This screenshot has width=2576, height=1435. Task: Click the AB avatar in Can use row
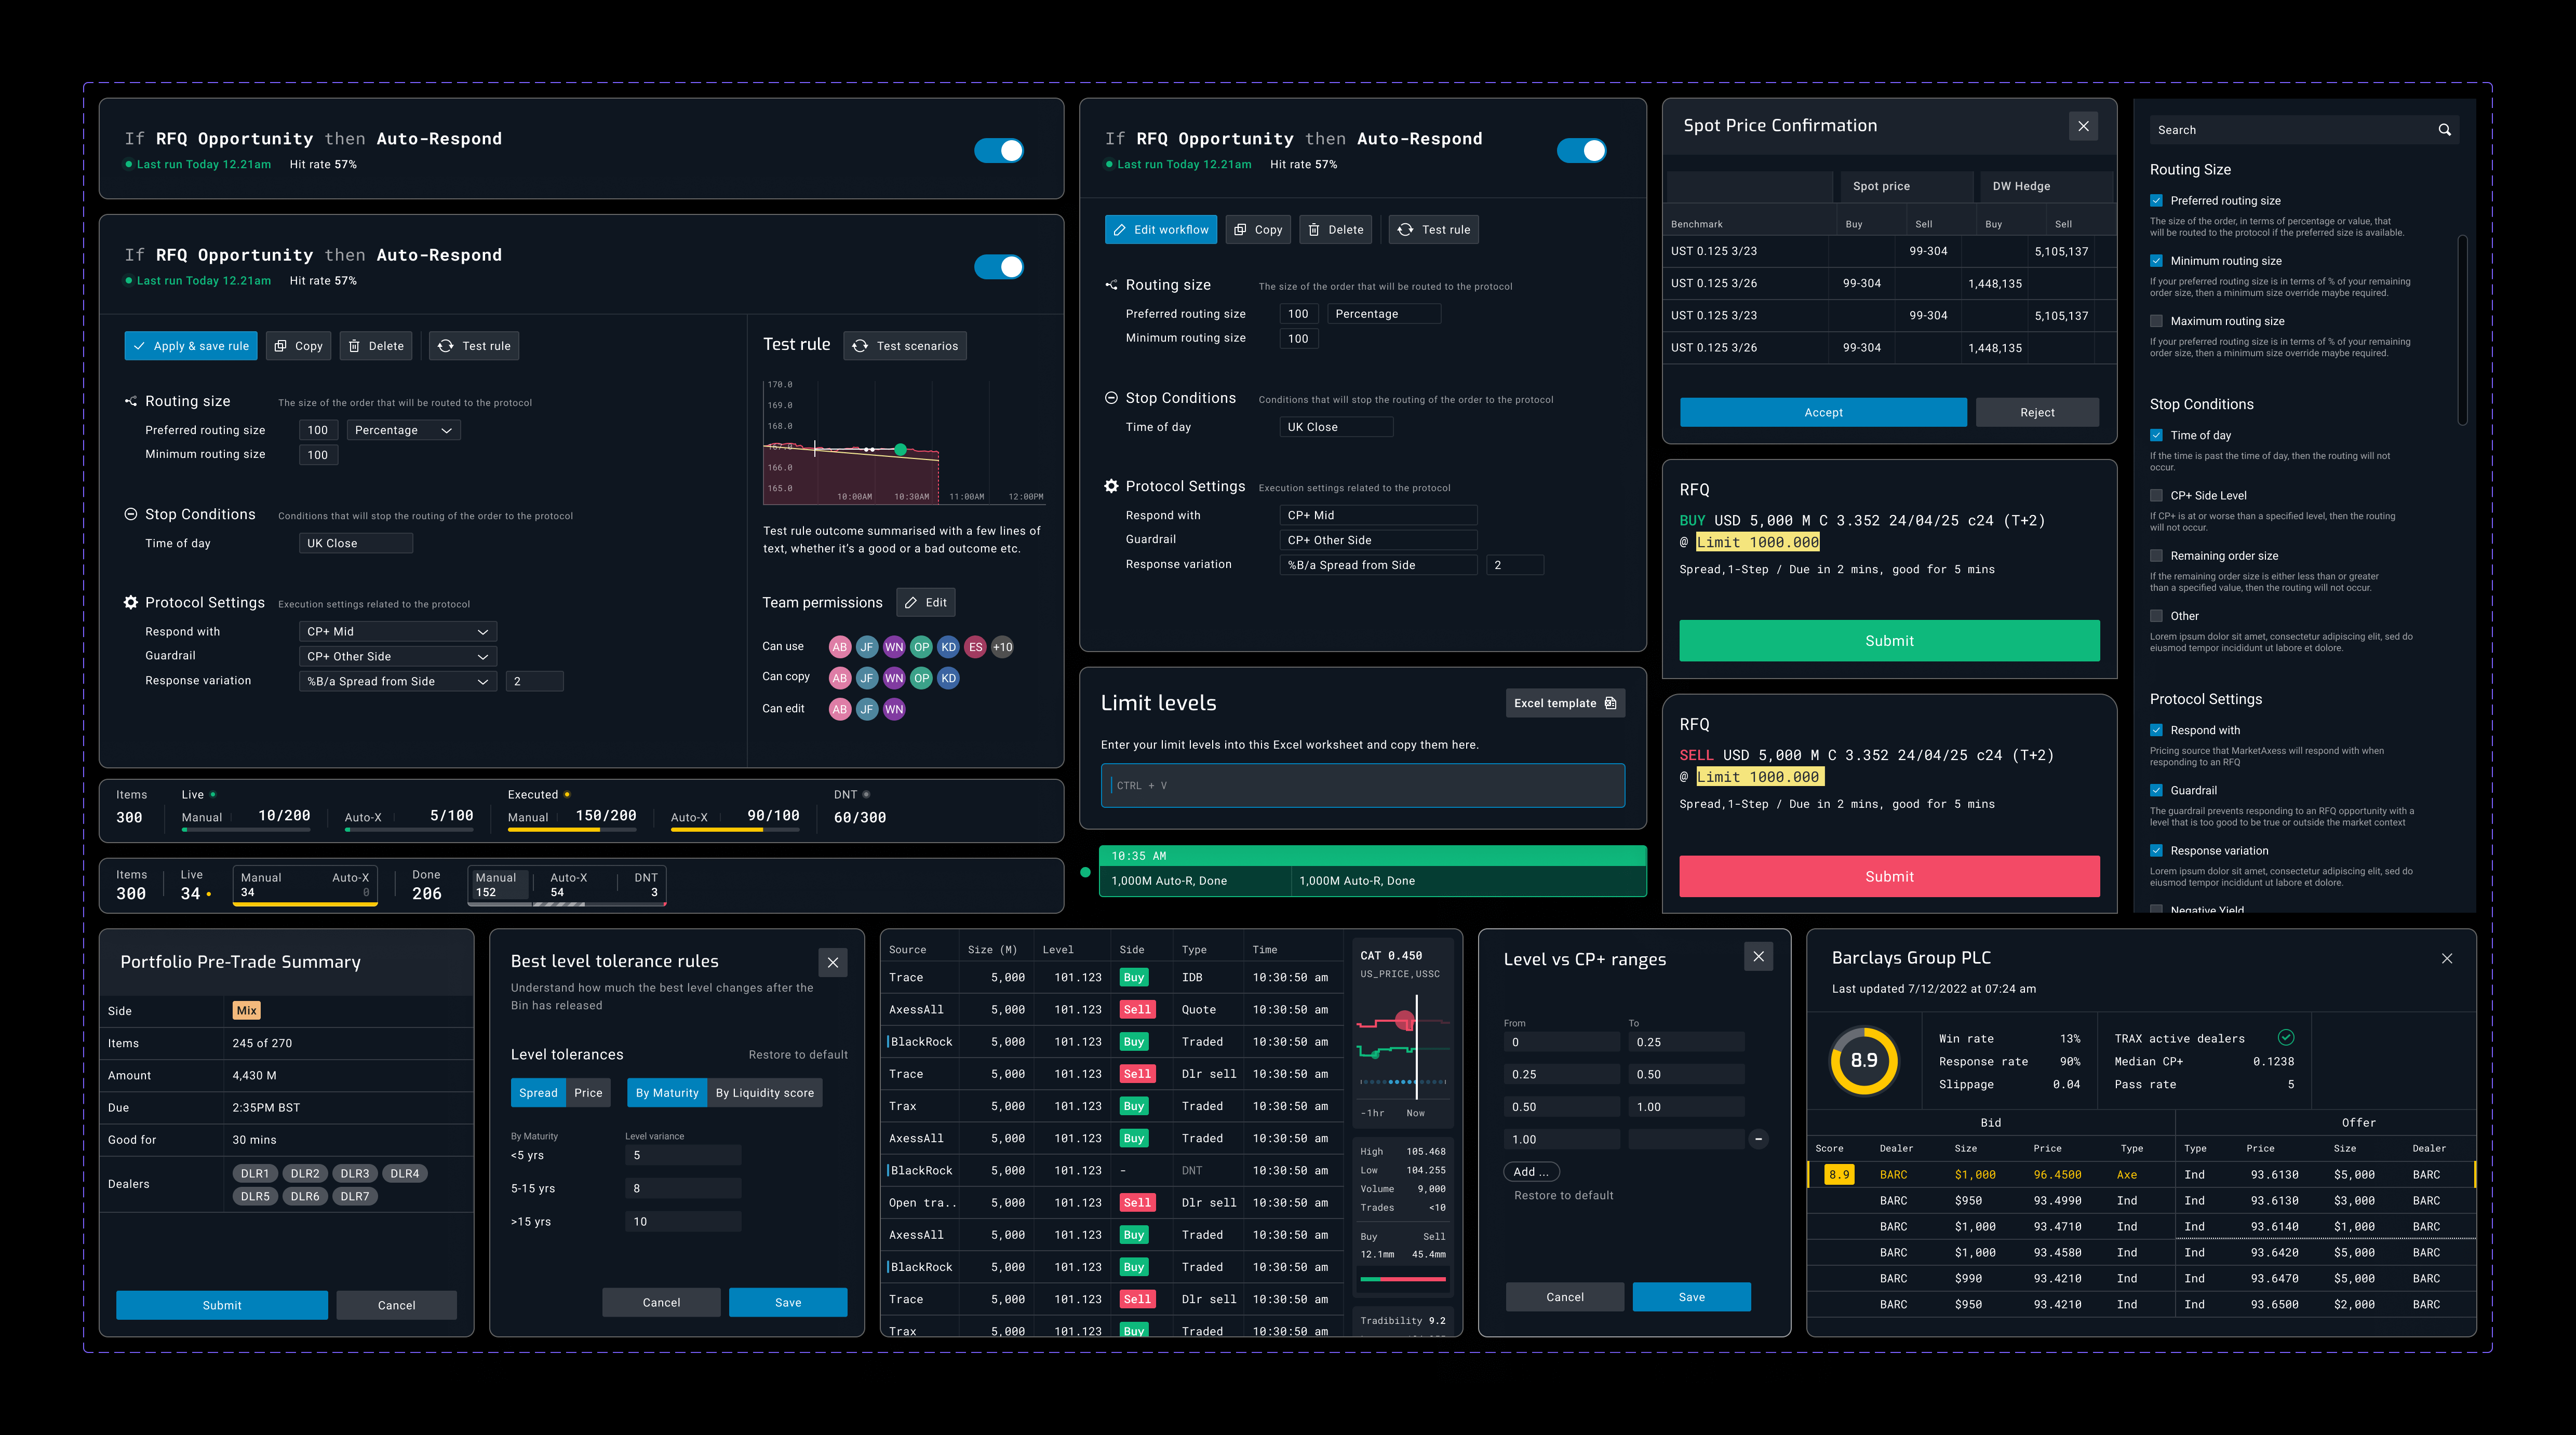(840, 647)
